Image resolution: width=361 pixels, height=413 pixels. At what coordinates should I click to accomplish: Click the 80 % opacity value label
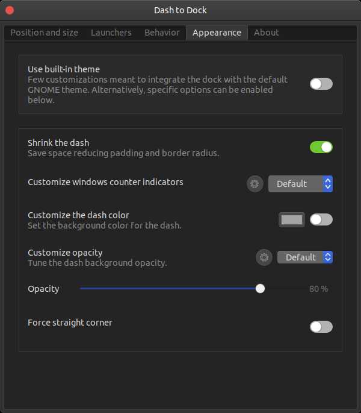tap(318, 289)
